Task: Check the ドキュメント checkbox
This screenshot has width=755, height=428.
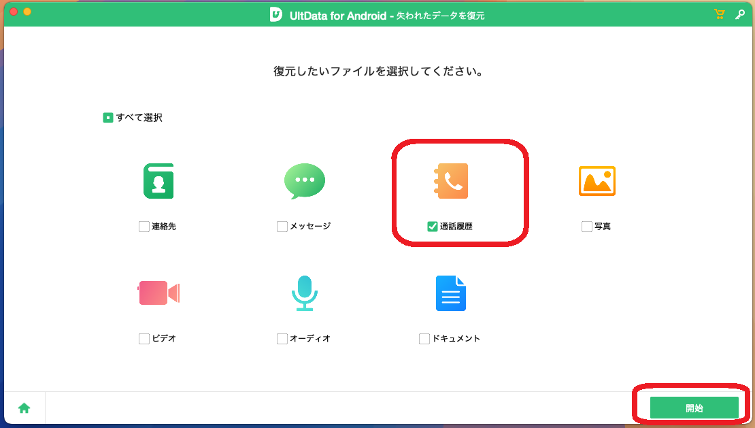Action: pyautogui.click(x=424, y=338)
